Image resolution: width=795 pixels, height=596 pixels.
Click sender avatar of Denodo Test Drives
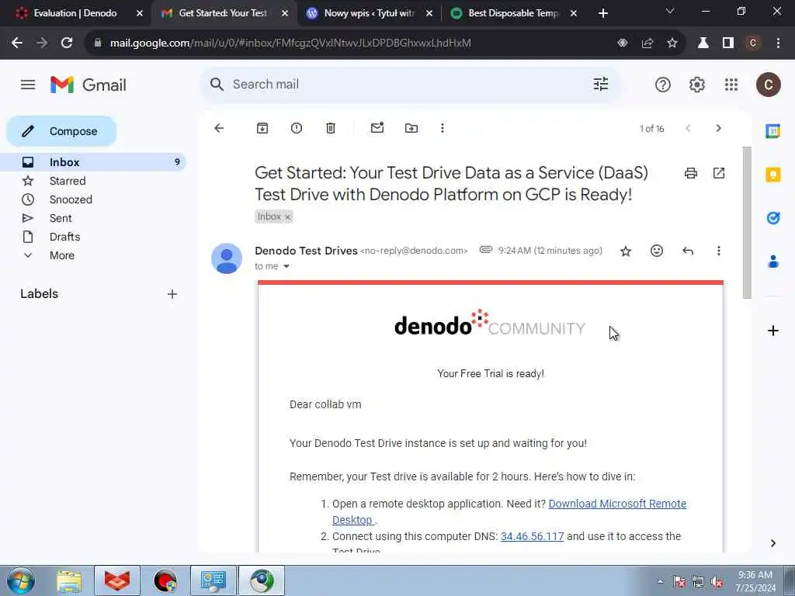[227, 258]
